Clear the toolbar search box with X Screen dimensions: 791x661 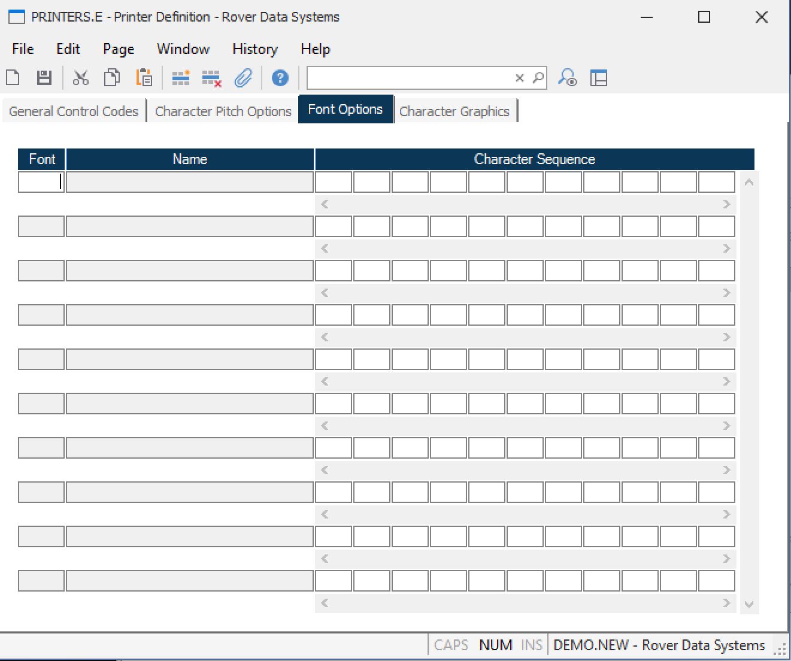(519, 78)
